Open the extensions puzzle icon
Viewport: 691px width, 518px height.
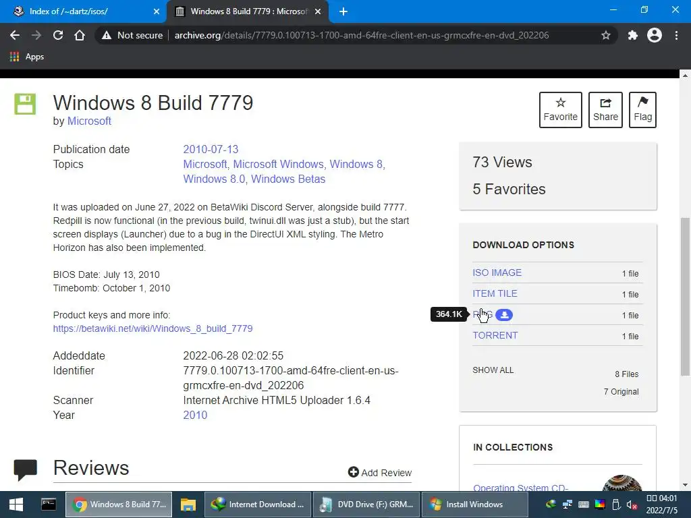[x=633, y=35]
